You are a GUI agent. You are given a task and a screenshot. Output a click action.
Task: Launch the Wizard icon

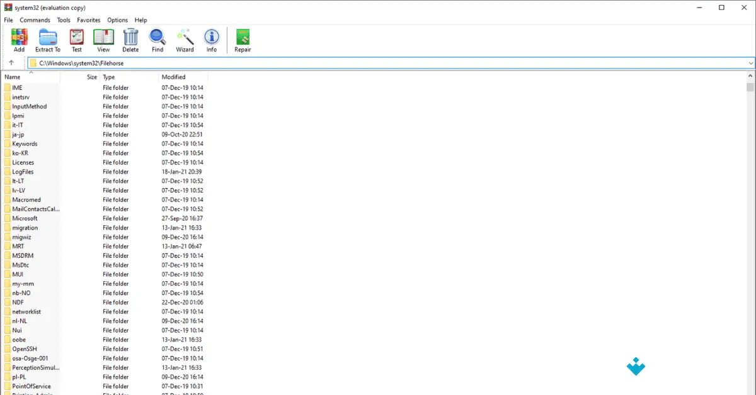[184, 39]
